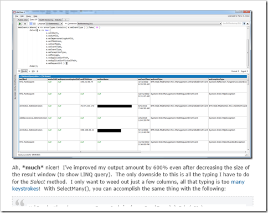Screen dimensions: 268x213
Task: Open the Query menu in LINQPad
Action: pyautogui.click(x=29, y=16)
